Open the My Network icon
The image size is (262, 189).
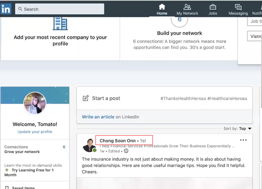[x=187, y=7]
